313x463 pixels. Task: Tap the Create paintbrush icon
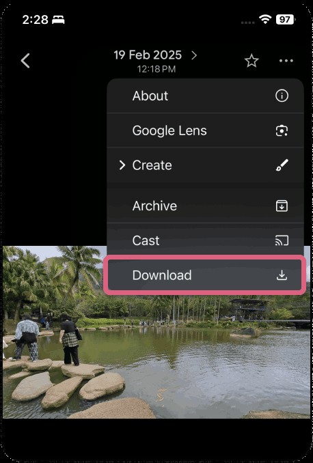pyautogui.click(x=282, y=165)
